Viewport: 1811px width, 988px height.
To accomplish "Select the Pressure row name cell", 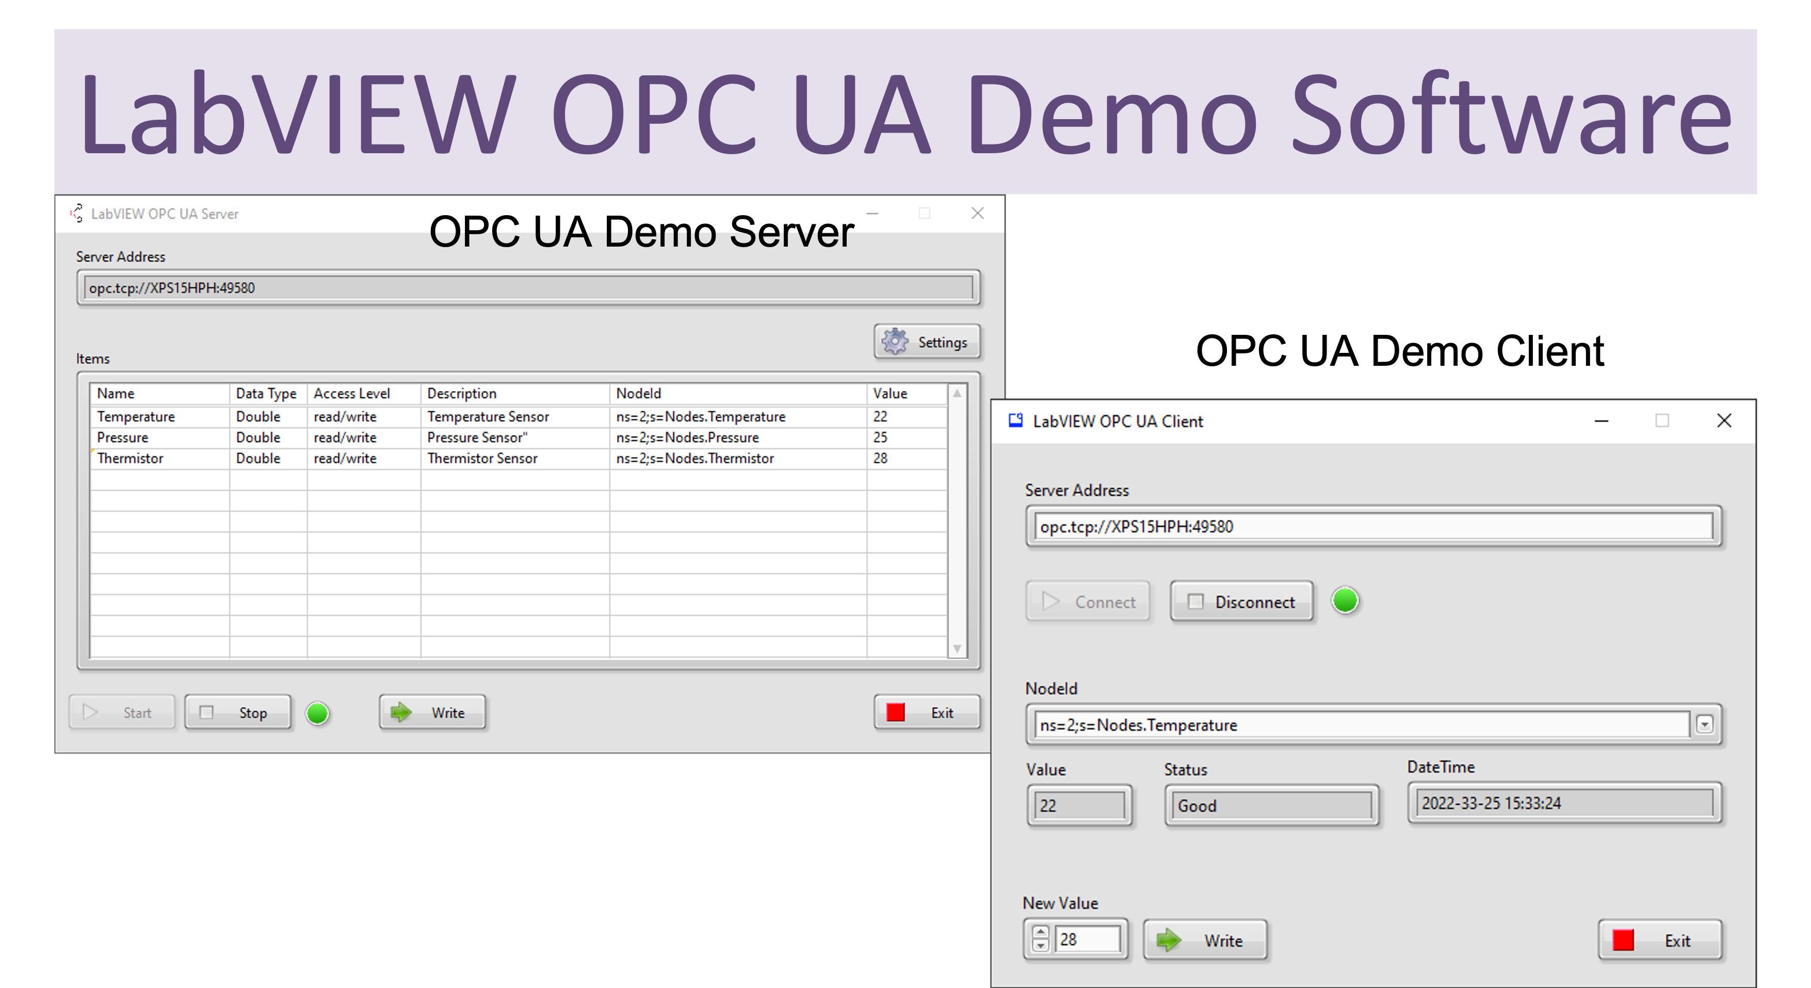I will (x=159, y=438).
